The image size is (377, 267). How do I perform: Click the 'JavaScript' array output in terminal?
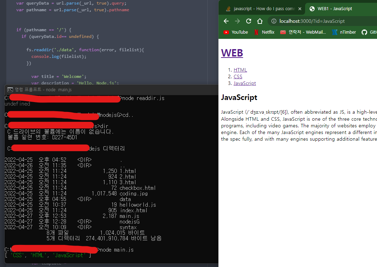69,255
